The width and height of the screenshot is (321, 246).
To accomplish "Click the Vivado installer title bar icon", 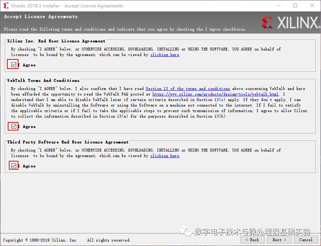I will [x=6, y=6].
